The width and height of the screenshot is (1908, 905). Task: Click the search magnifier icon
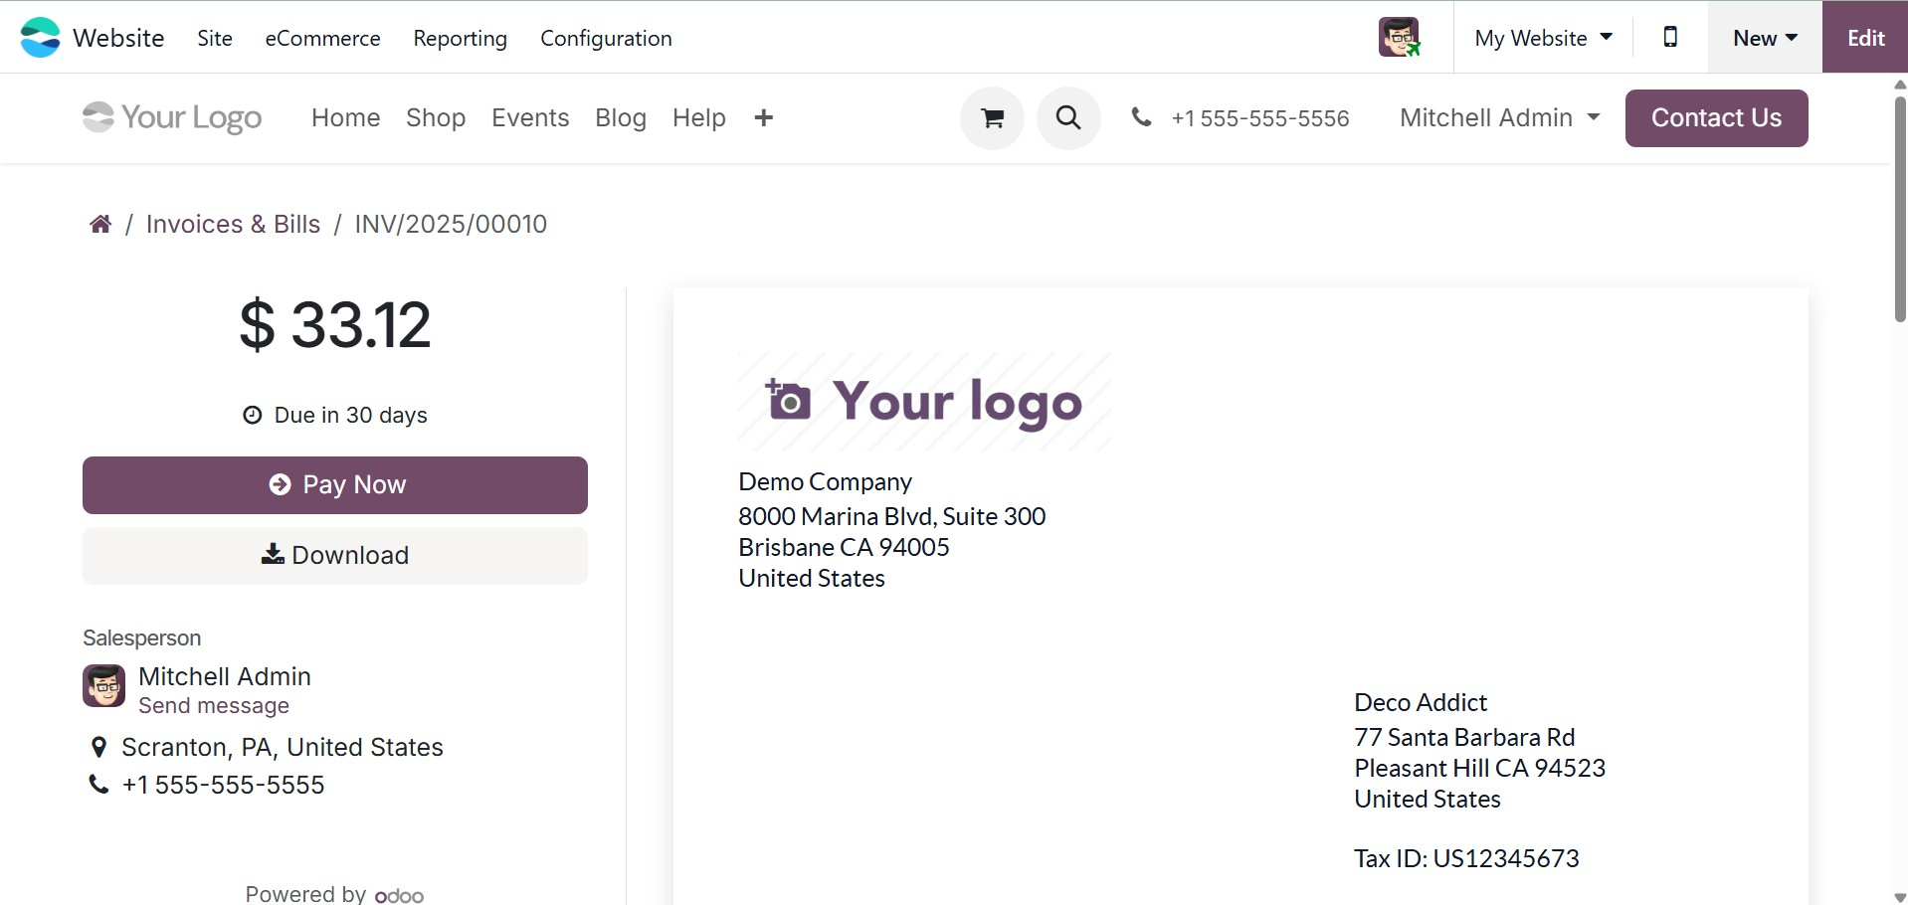(x=1068, y=118)
